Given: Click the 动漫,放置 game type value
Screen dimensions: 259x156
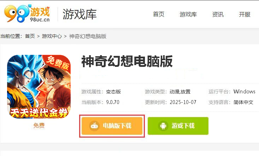Looking at the screenshot, I should [x=180, y=92].
